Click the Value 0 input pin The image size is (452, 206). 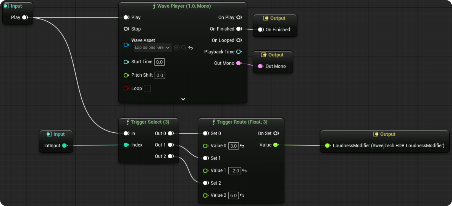(x=205, y=146)
